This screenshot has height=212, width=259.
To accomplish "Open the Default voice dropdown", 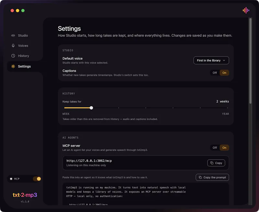I will tap(211, 60).
